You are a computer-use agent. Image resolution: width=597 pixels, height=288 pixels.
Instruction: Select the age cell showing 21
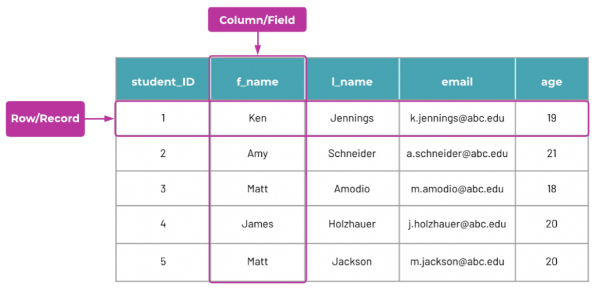tap(551, 154)
